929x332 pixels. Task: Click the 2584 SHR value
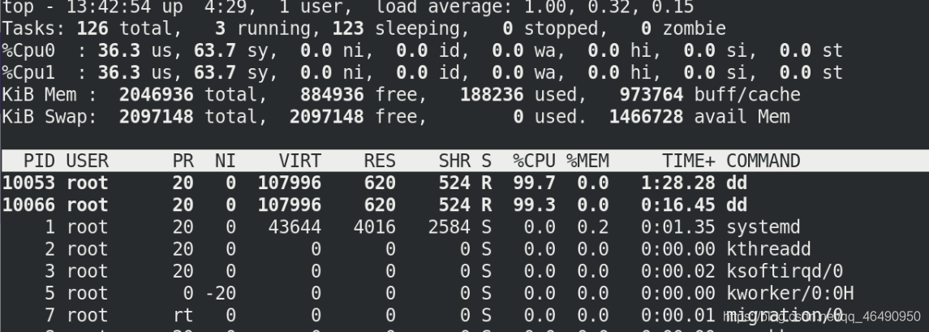449,227
